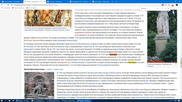182x102 pixels.
Task: Switch to the Констанц Wikipedia tab
Action: coord(57,2)
